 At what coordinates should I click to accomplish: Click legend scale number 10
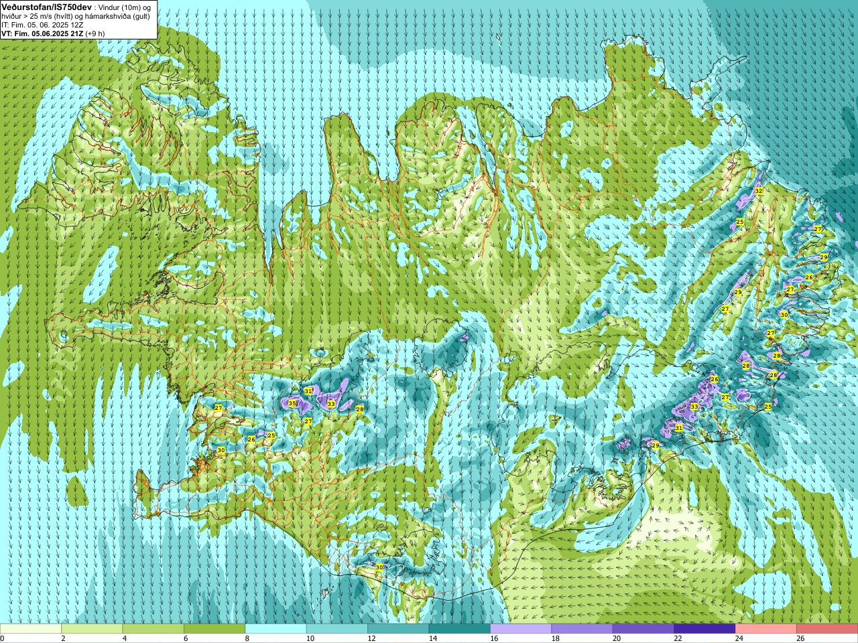point(310,638)
